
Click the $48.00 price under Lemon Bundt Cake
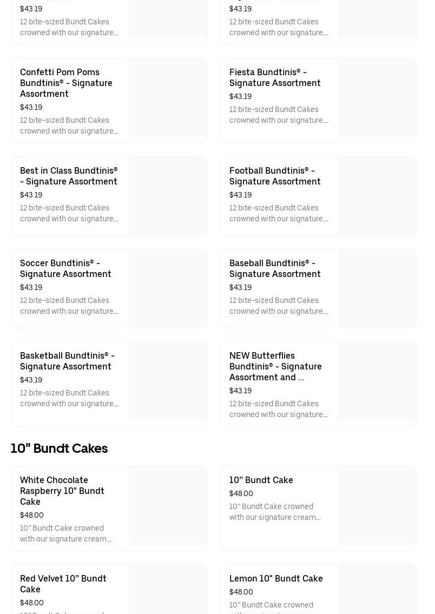(x=241, y=592)
